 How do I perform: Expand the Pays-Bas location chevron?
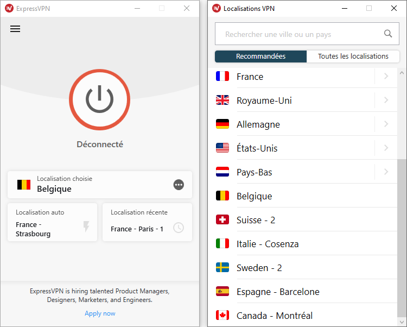point(386,172)
